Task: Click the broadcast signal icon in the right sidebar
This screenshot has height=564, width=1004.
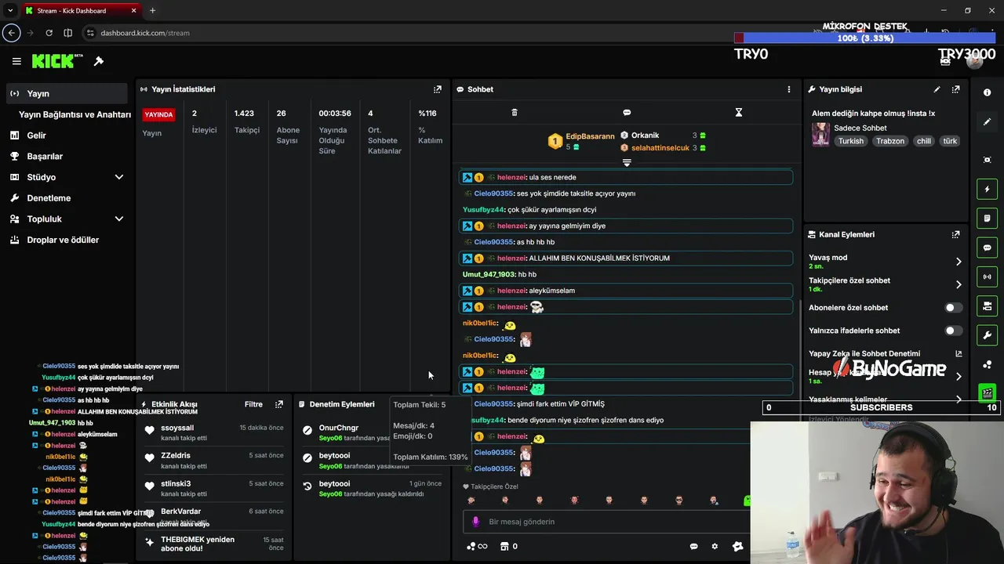Action: coord(987,277)
